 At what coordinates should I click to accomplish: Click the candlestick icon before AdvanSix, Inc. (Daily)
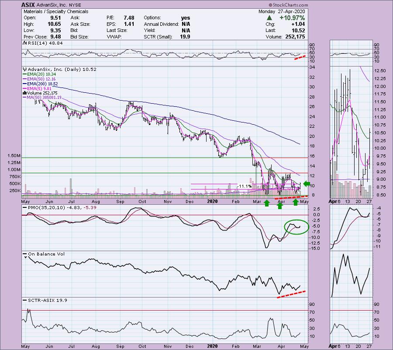(24, 69)
